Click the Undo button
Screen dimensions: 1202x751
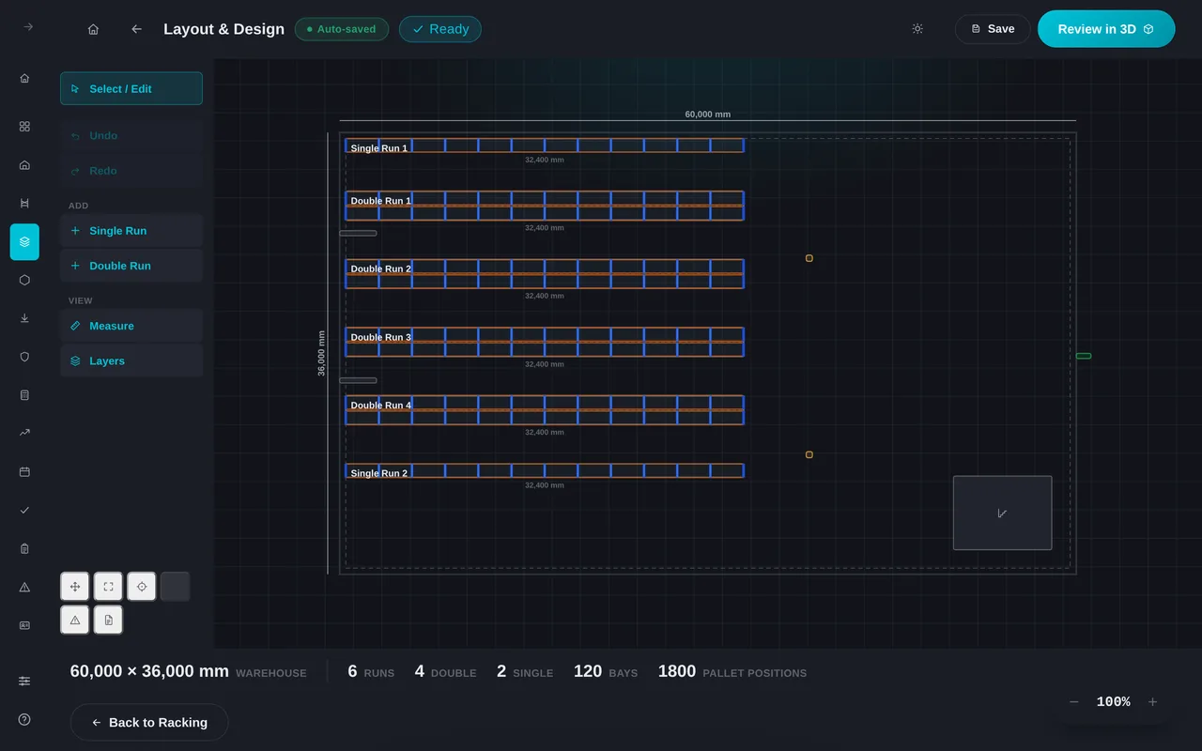(131, 135)
